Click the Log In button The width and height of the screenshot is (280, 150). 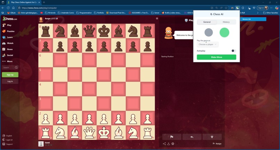tap(10, 81)
